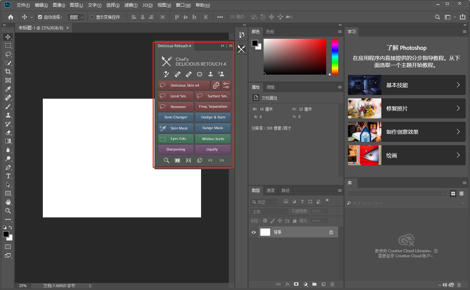Click the split-view icon in Delicious Retouch footer
470x290 pixels.
[x=177, y=160]
